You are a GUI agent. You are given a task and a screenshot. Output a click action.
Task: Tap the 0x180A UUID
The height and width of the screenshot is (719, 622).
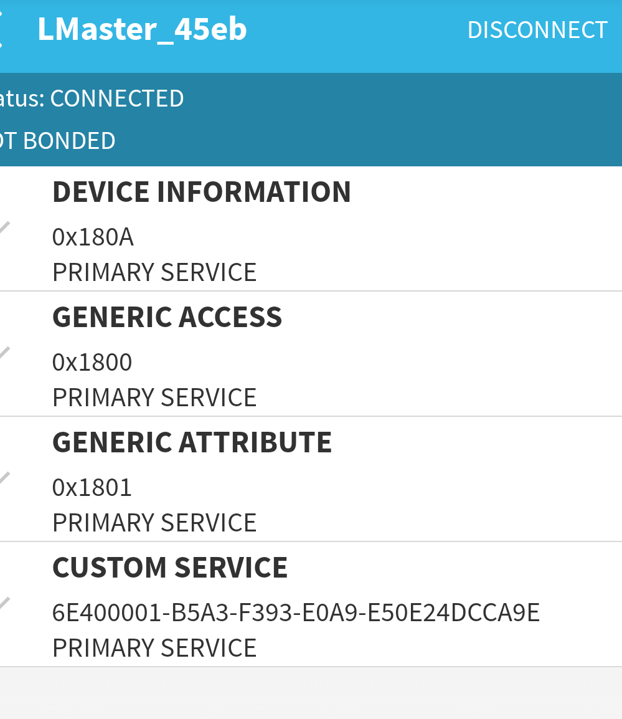93,237
